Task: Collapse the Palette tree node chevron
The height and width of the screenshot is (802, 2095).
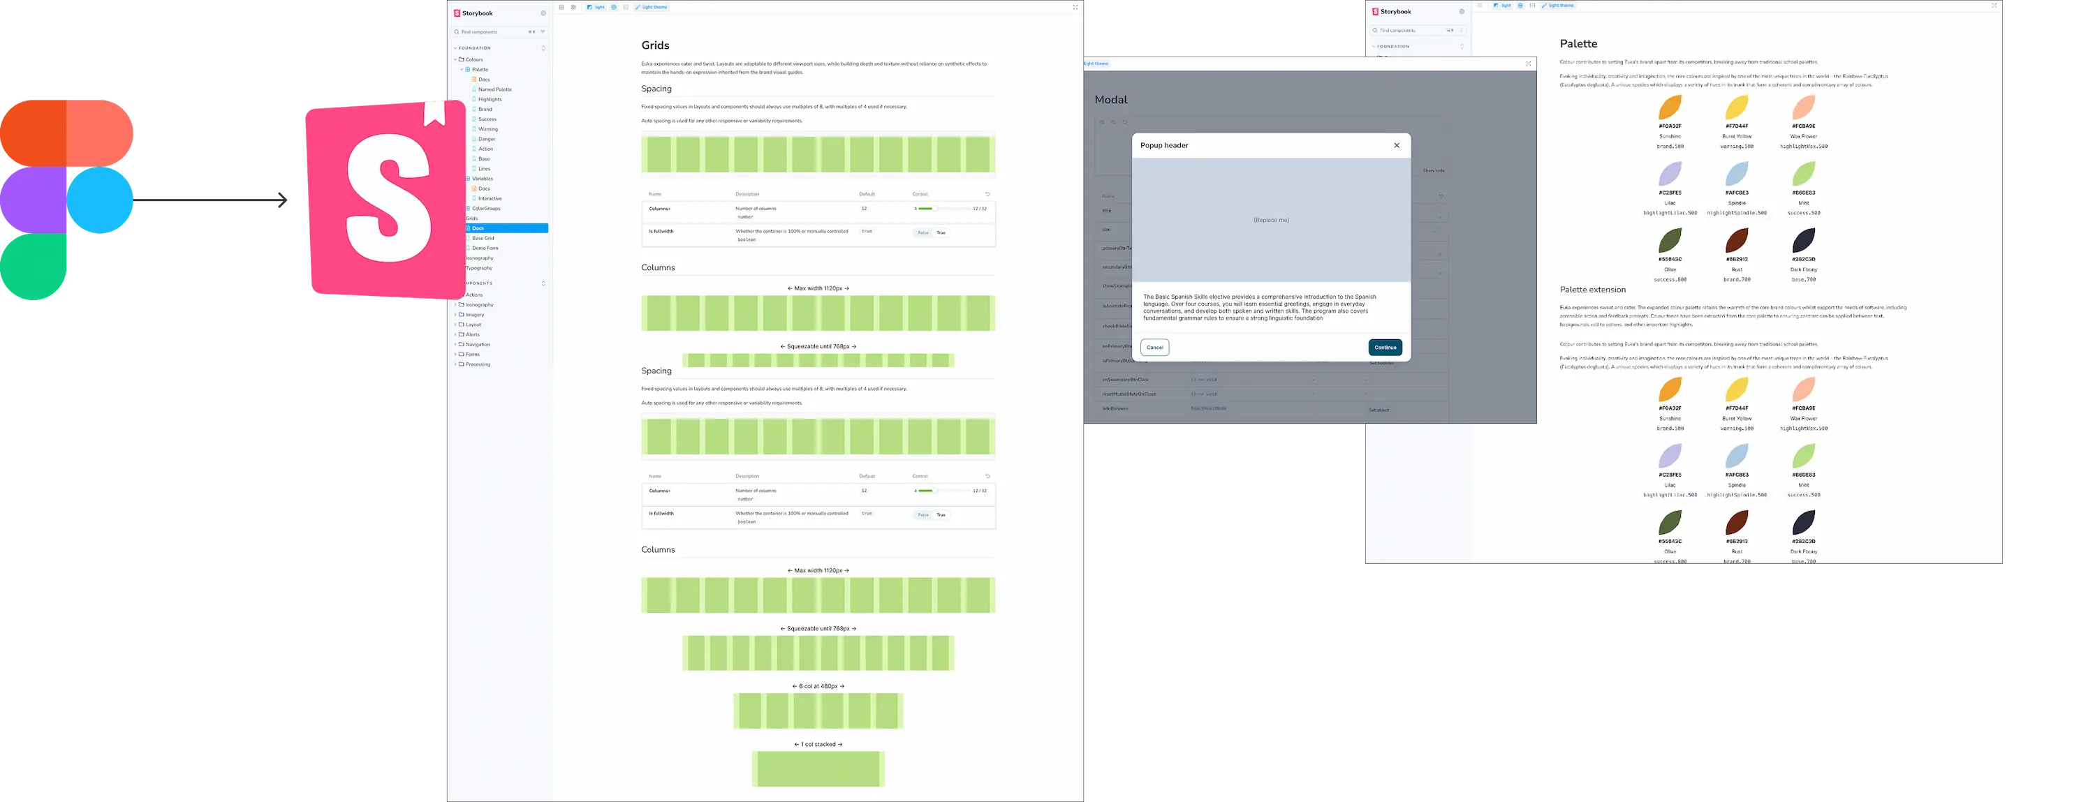Action: [462, 70]
